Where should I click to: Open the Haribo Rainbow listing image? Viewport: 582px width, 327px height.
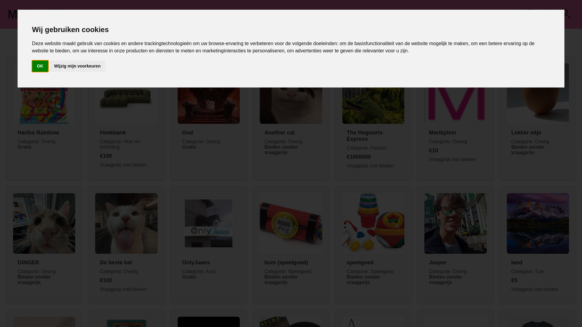(44, 106)
